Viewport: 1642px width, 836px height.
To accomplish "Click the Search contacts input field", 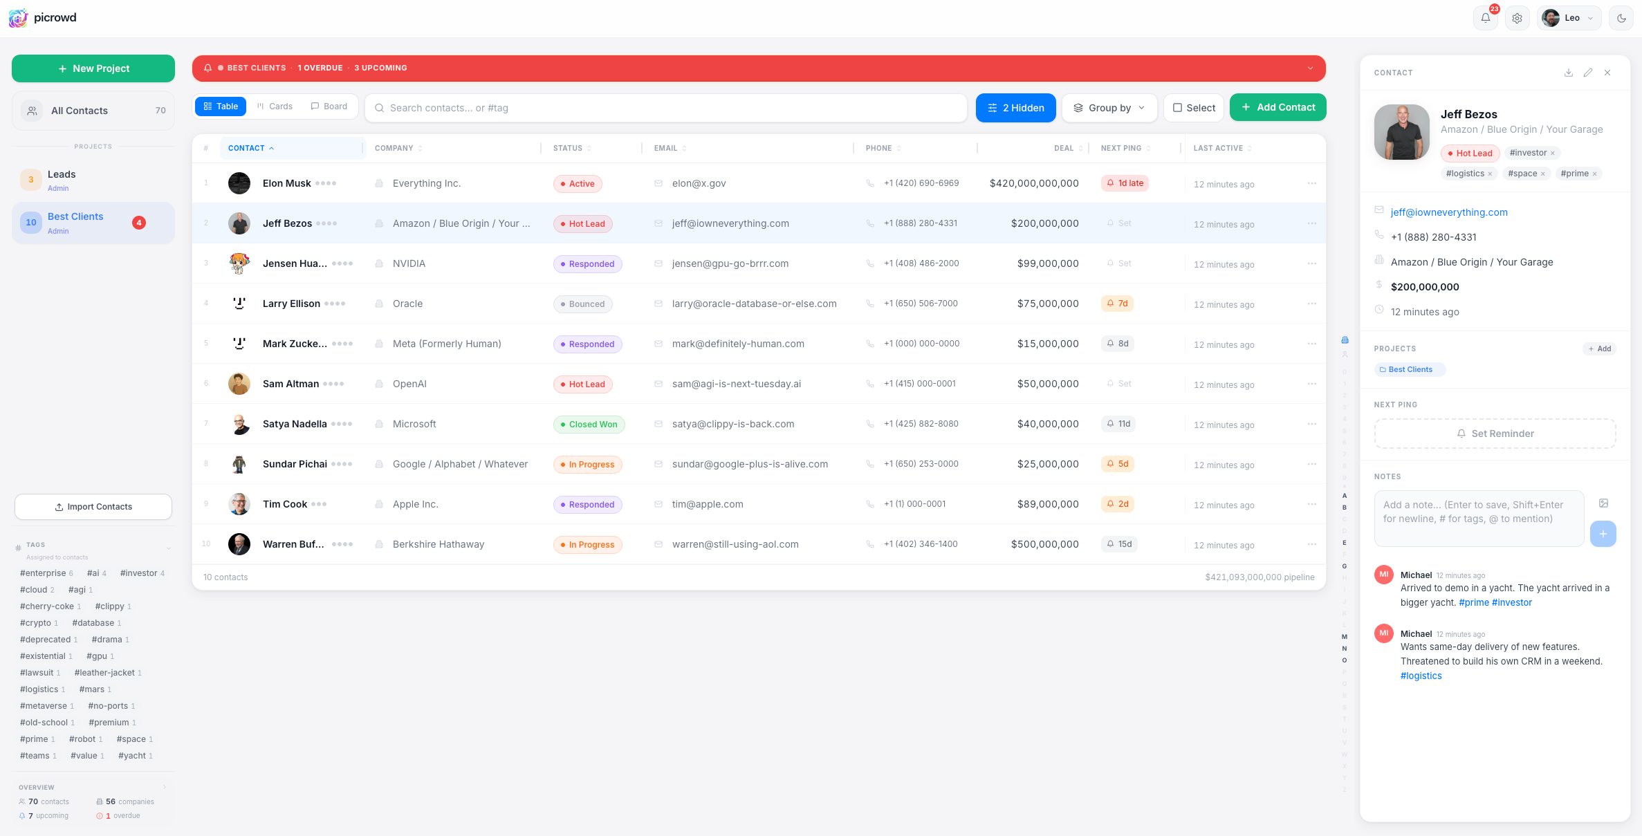I will [x=664, y=108].
